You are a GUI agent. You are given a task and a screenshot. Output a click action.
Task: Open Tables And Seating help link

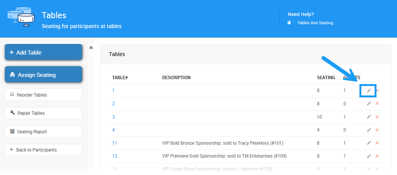[315, 23]
